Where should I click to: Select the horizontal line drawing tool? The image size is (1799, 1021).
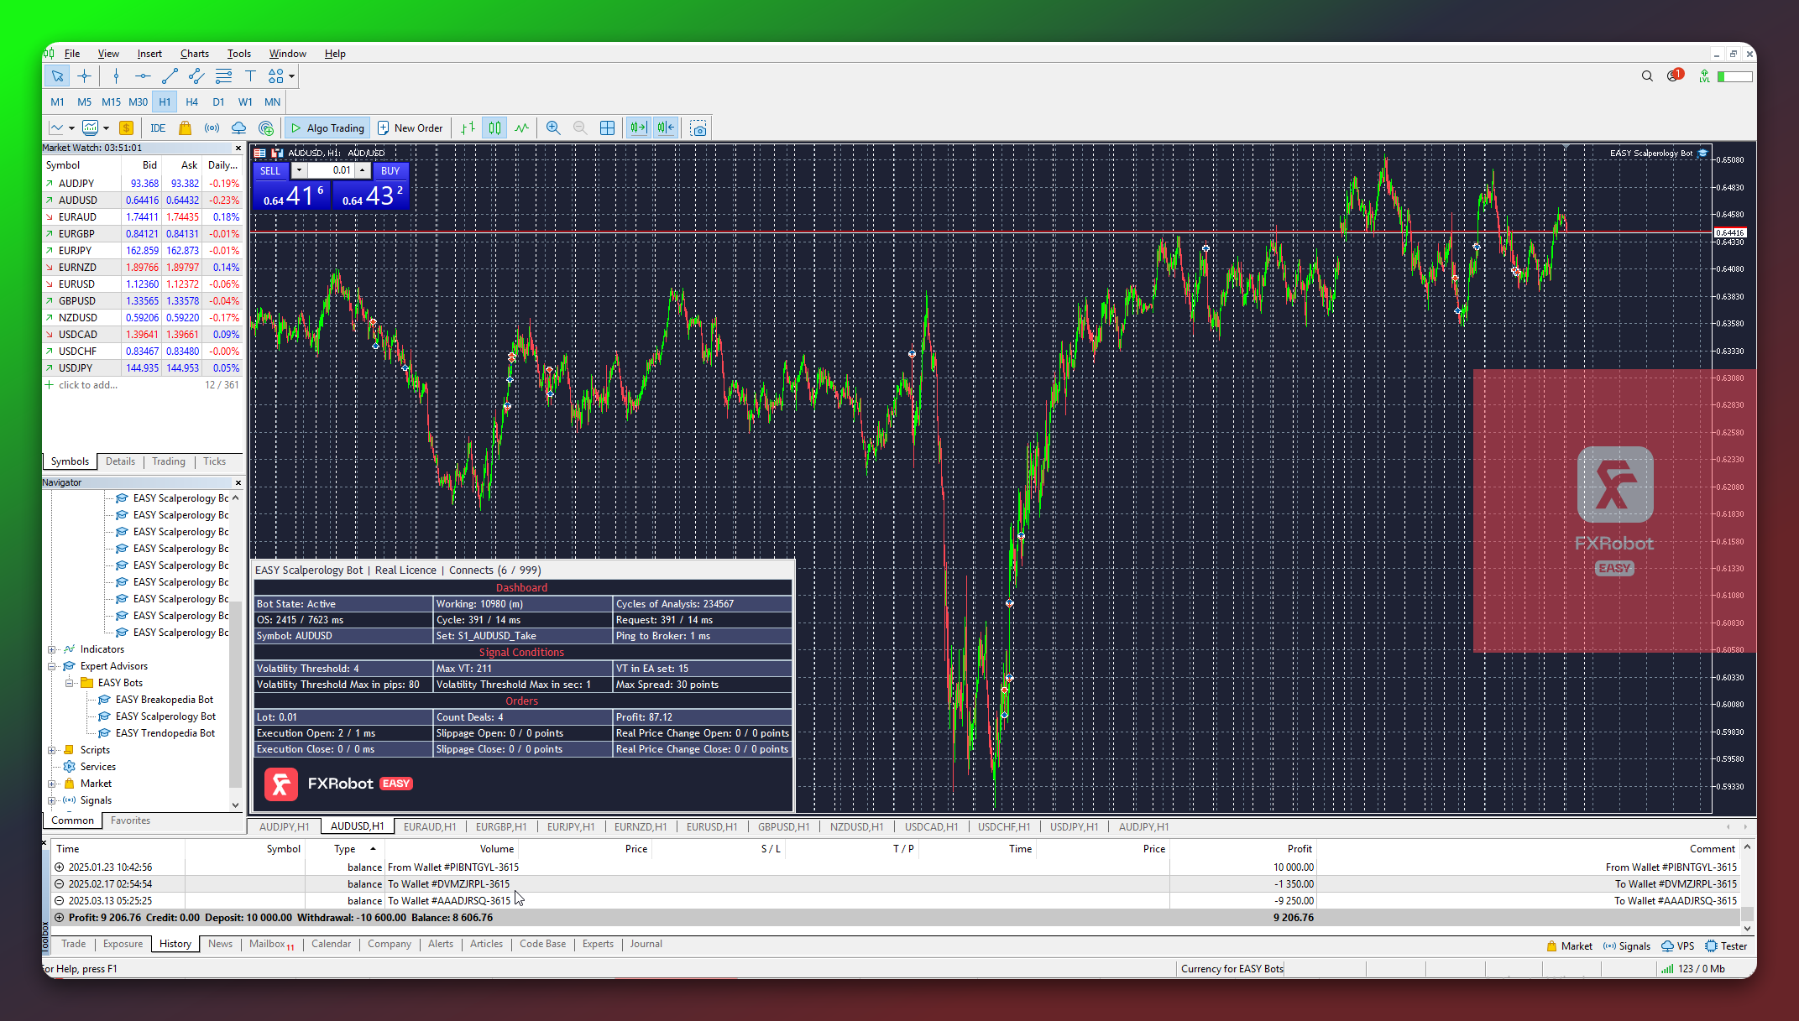click(143, 76)
